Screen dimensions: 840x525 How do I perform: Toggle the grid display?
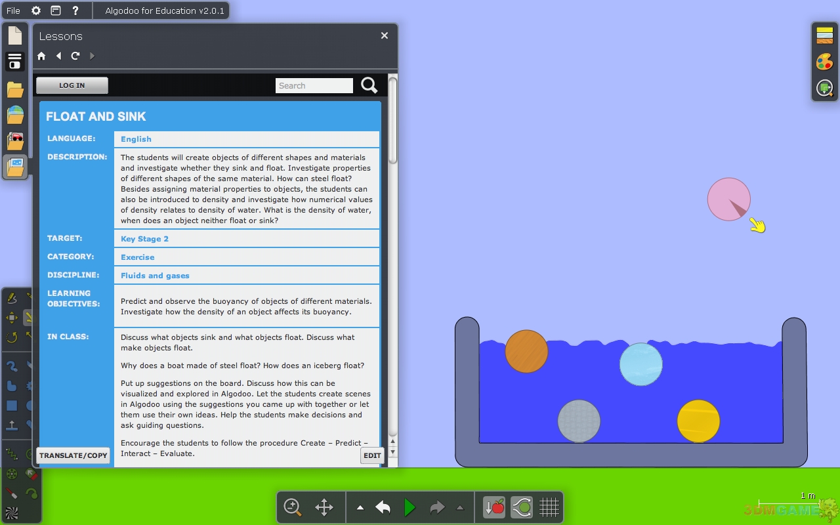(x=549, y=507)
